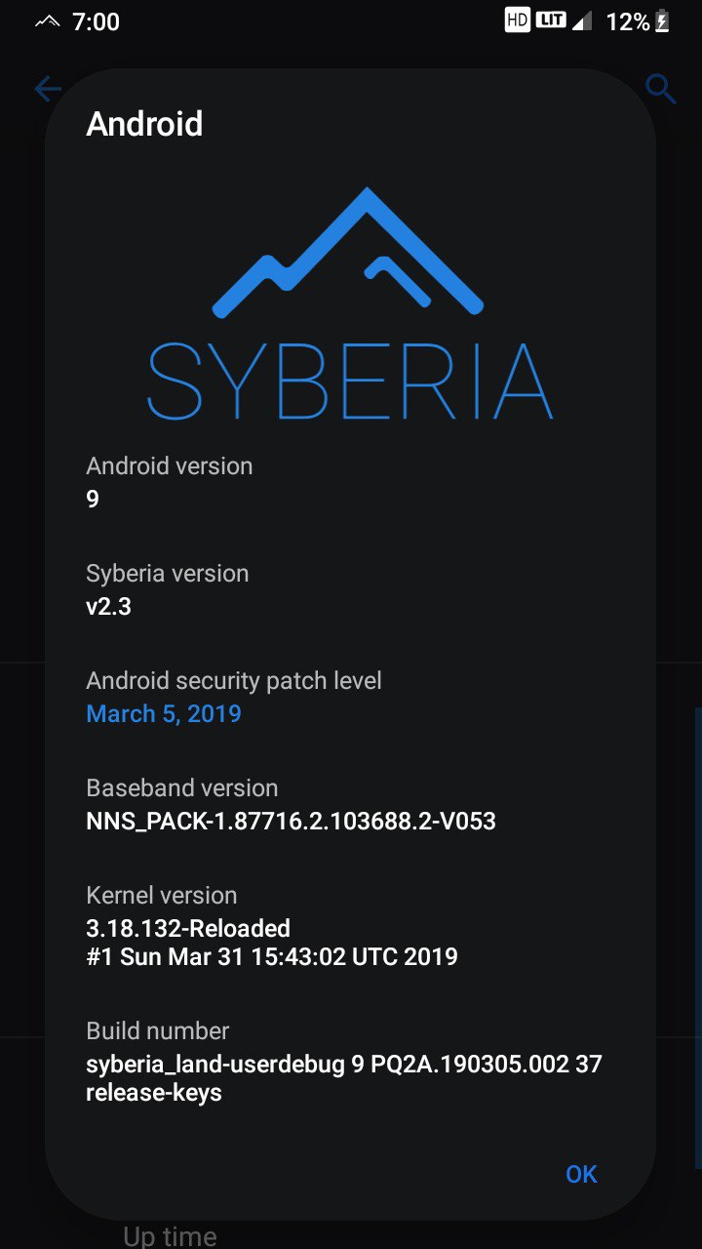Tap the 7:00 clock in status bar
The image size is (702, 1249).
click(96, 21)
